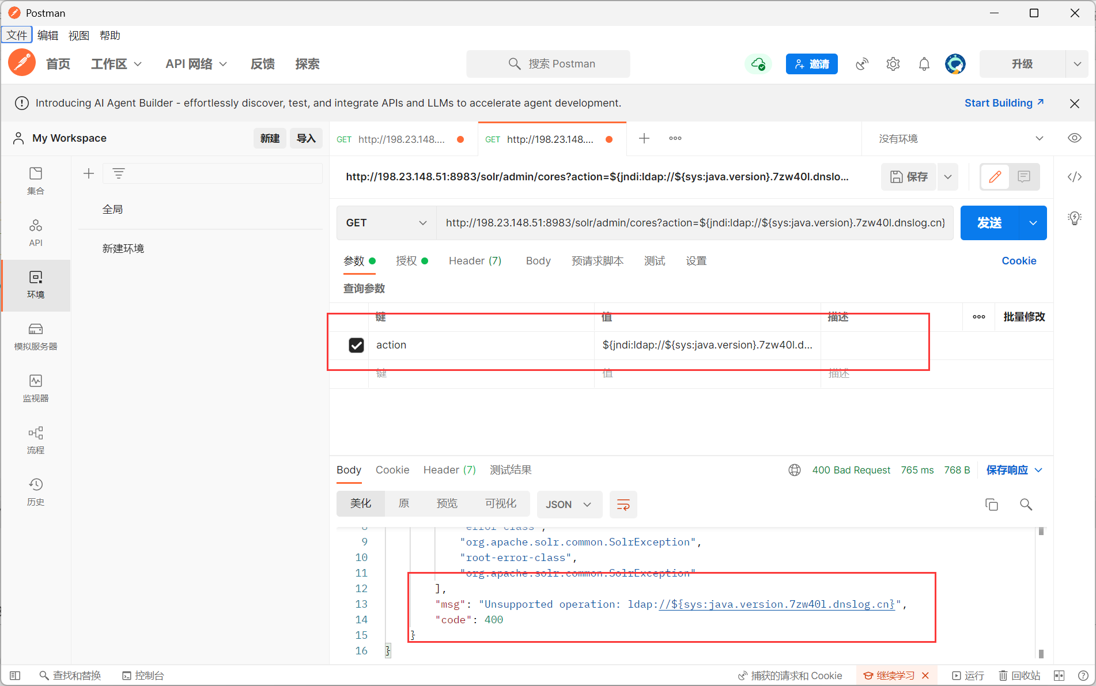1096x686 pixels.
Task: Open the File menu
Action: (x=17, y=35)
